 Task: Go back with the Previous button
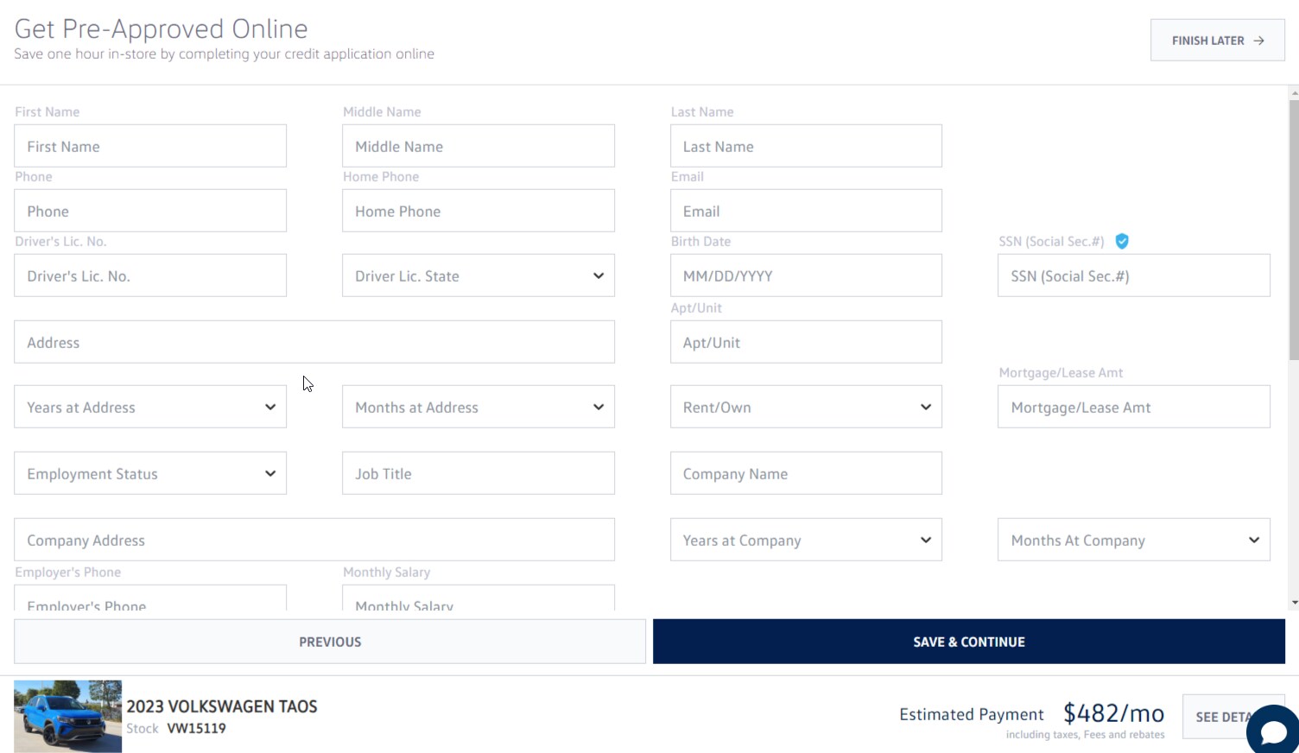(330, 642)
